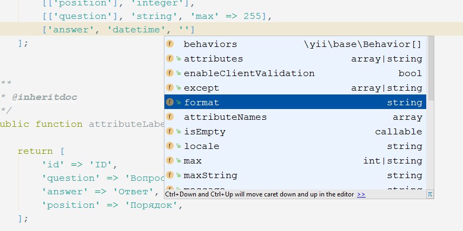Click the 'question' key in attribute labels
The image size is (463, 231).
click(71, 178)
